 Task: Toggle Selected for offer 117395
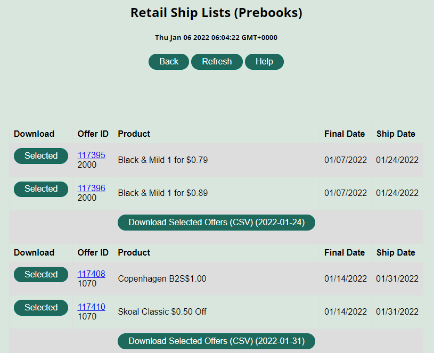coord(41,156)
